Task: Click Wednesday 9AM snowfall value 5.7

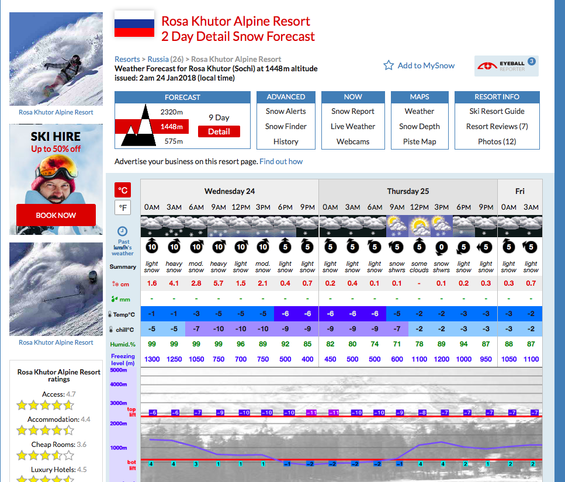Action: click(x=219, y=283)
